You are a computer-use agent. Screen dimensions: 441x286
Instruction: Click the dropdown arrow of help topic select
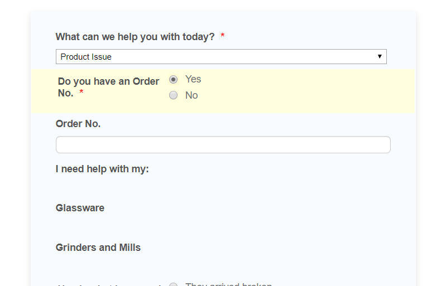point(380,57)
